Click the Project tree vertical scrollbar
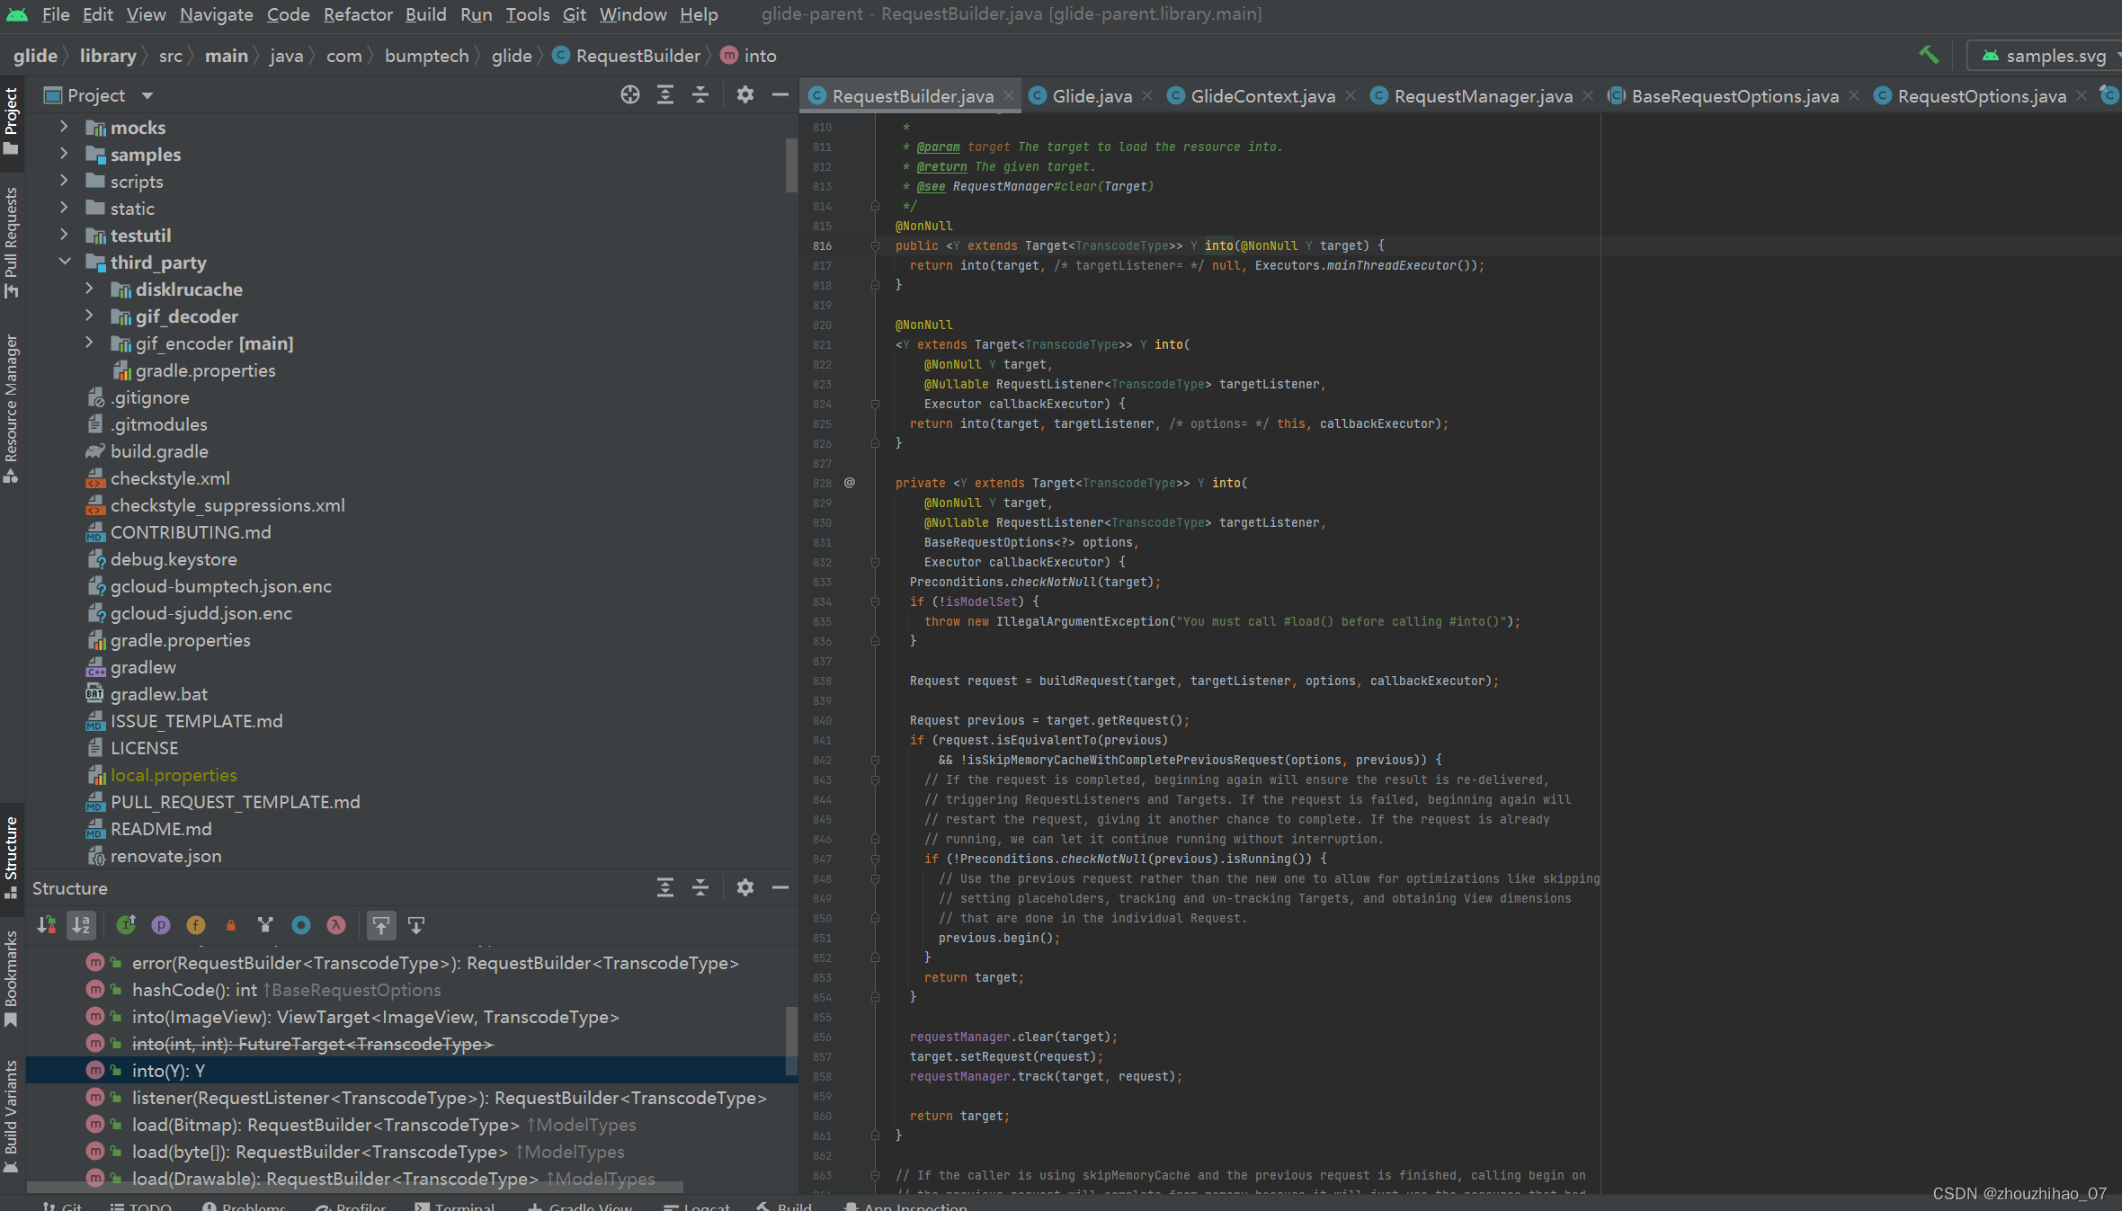The width and height of the screenshot is (2122, 1211). pos(791,165)
